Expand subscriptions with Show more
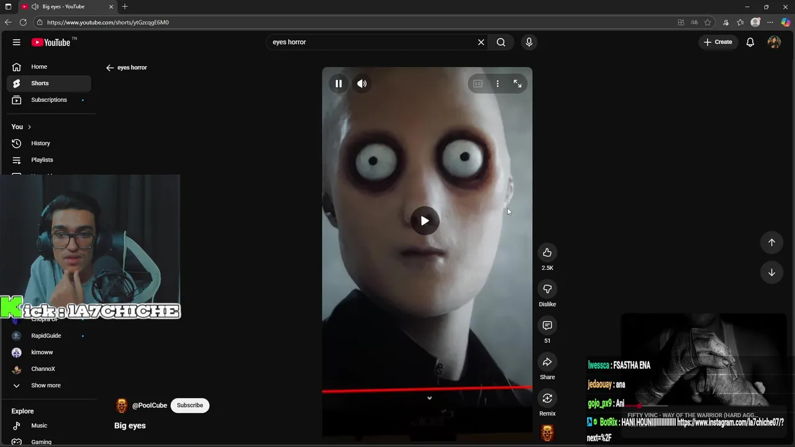Image resolution: width=795 pixels, height=447 pixels. coord(49,386)
